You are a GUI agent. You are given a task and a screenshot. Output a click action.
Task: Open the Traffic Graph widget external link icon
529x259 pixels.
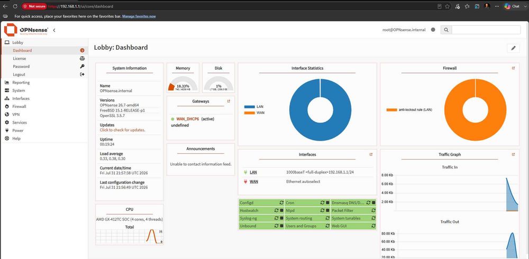513,154
